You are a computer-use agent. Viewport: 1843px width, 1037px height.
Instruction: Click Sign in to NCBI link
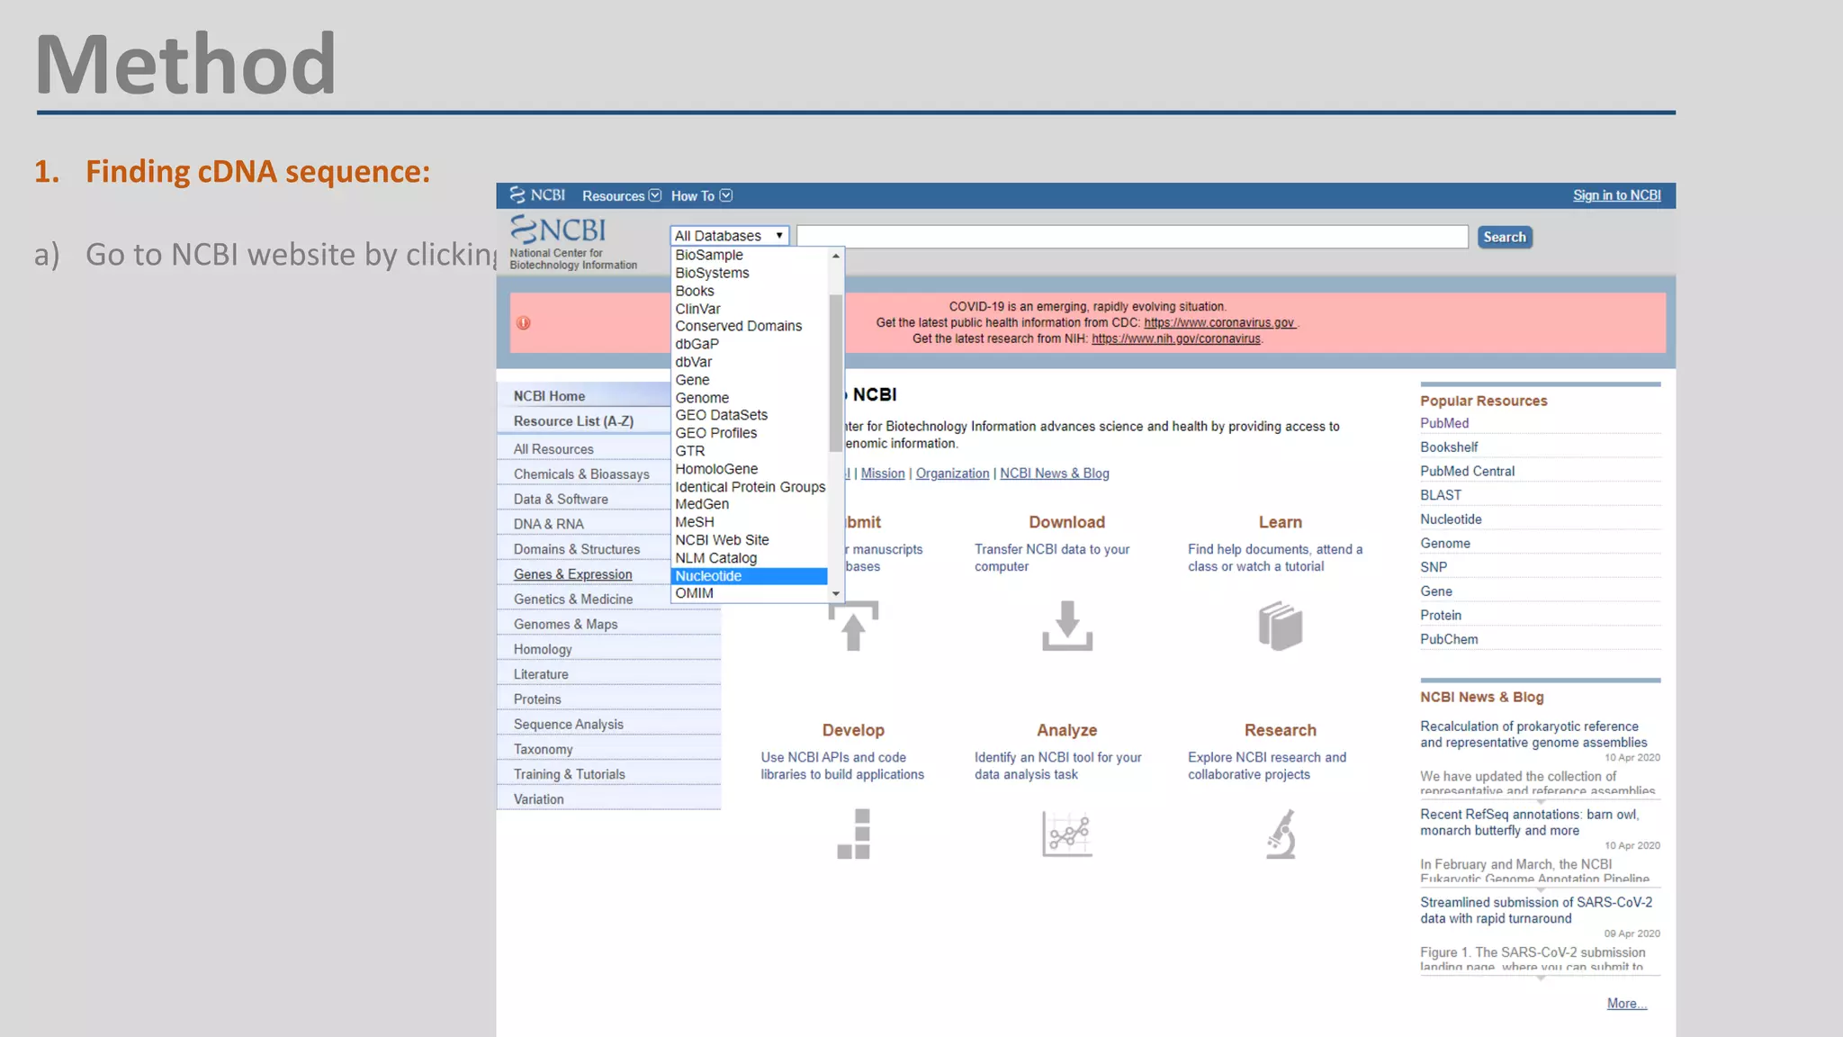click(x=1616, y=195)
